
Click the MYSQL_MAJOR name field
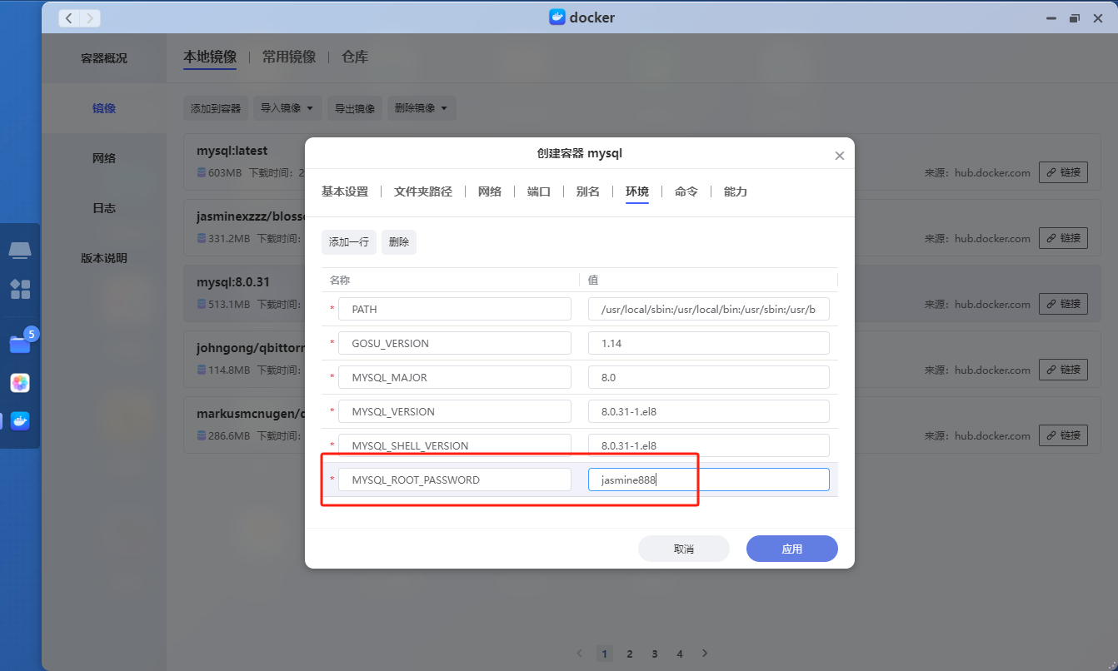(x=455, y=377)
